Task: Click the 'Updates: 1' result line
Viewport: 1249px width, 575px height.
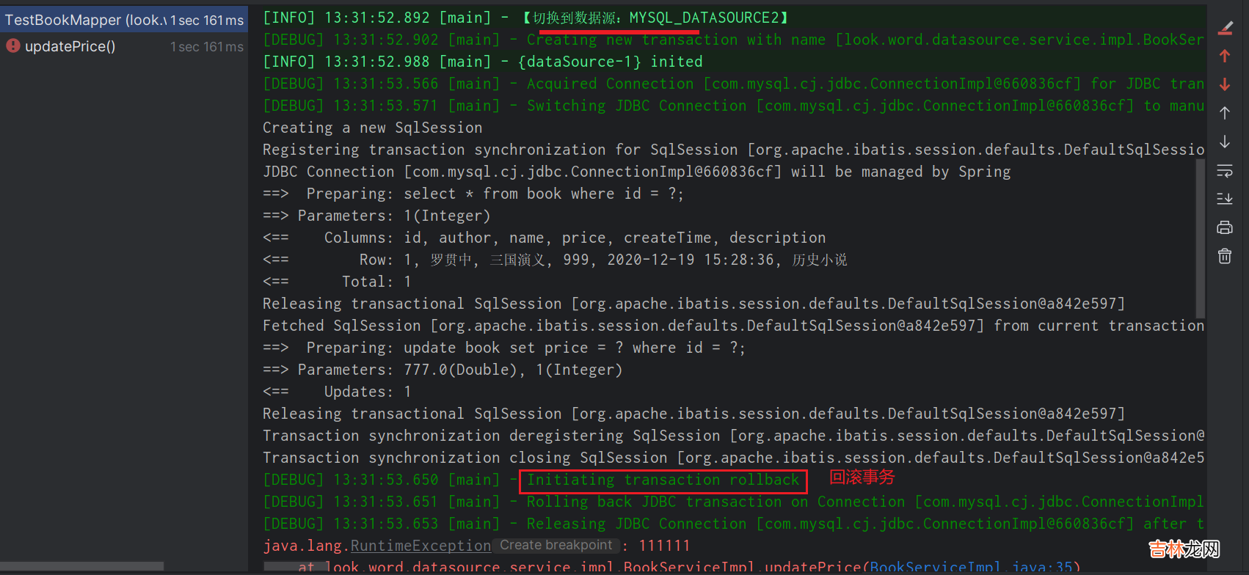Action: [x=337, y=392]
